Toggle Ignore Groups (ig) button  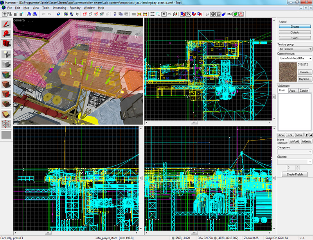(x=77, y=14)
